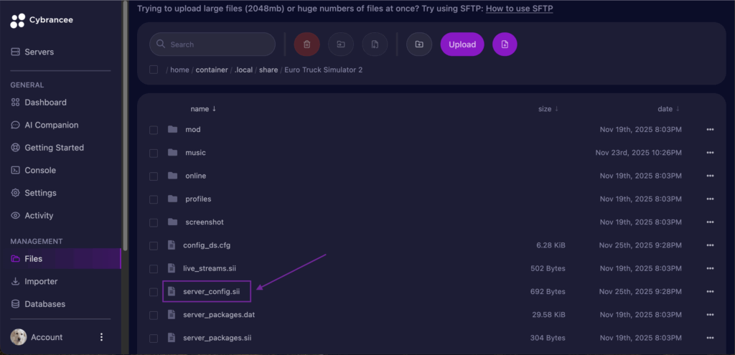This screenshot has width=735, height=355.
Task: Sort files by date column
Action: 669,109
